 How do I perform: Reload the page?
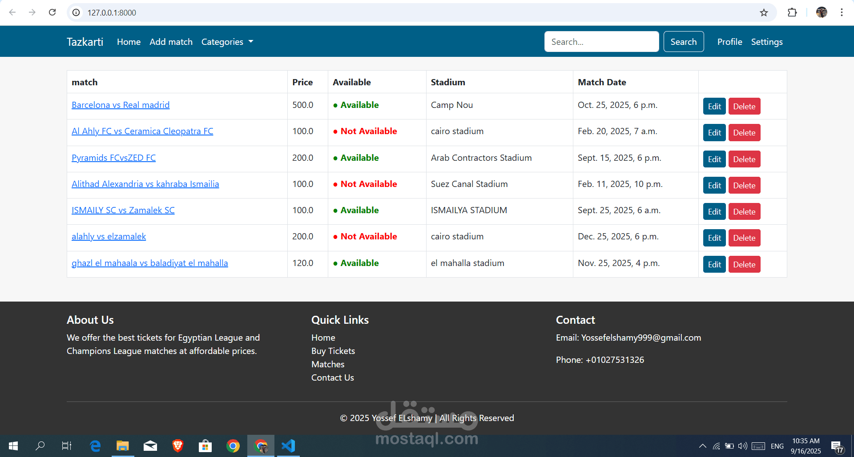pyautogui.click(x=52, y=12)
